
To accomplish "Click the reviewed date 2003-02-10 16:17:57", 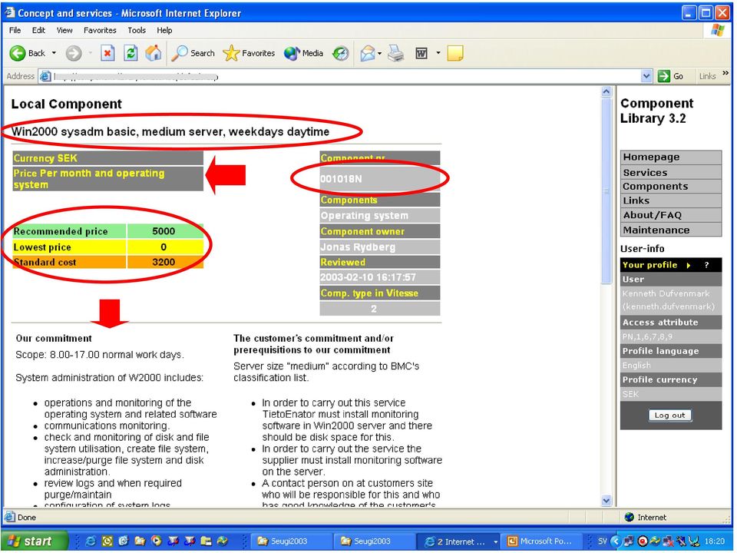I will [368, 277].
